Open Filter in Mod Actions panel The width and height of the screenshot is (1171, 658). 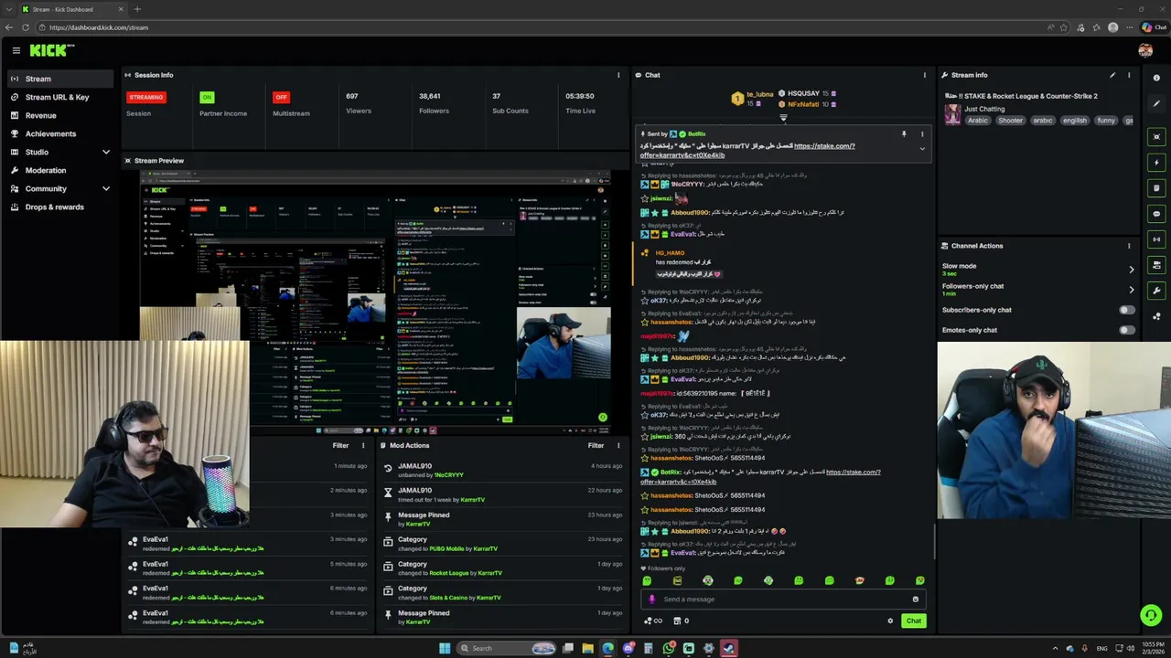(596, 445)
